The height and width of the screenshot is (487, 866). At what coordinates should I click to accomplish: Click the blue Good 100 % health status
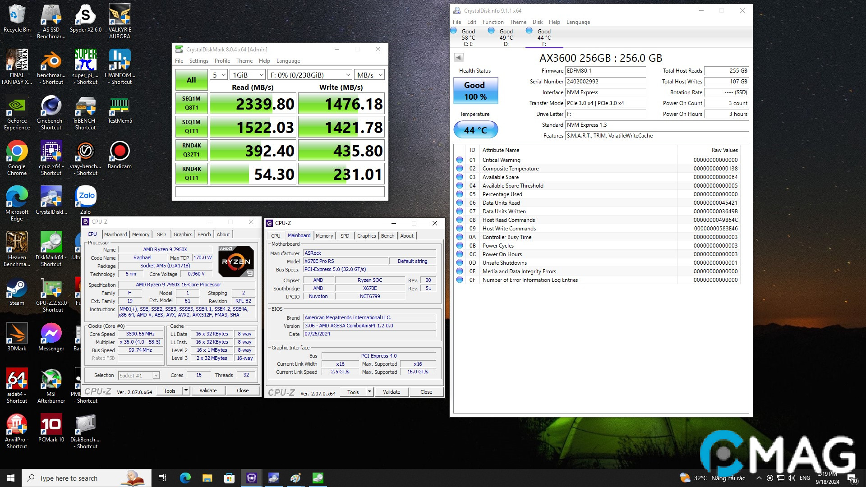click(475, 91)
